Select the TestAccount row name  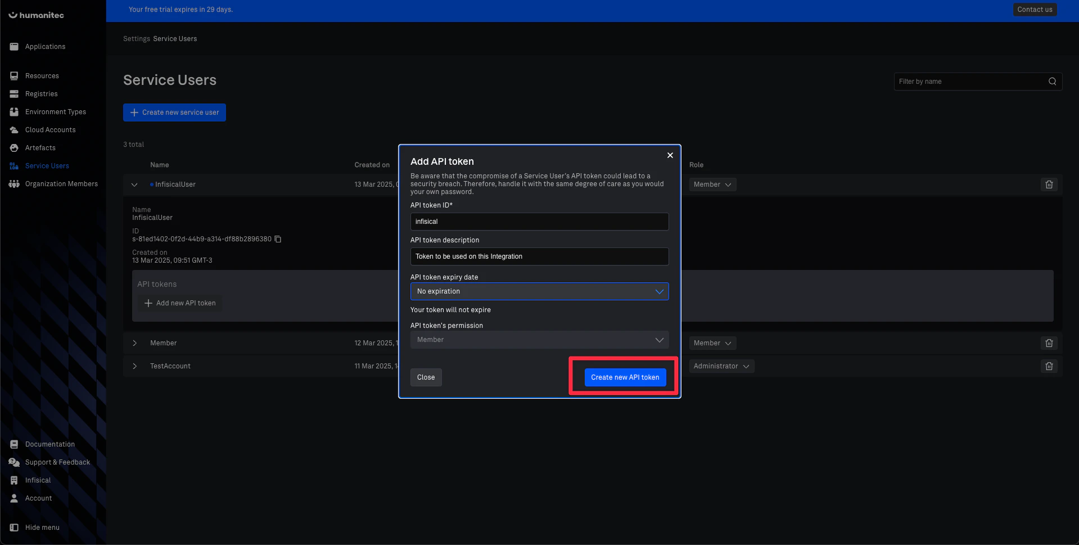[x=170, y=366]
